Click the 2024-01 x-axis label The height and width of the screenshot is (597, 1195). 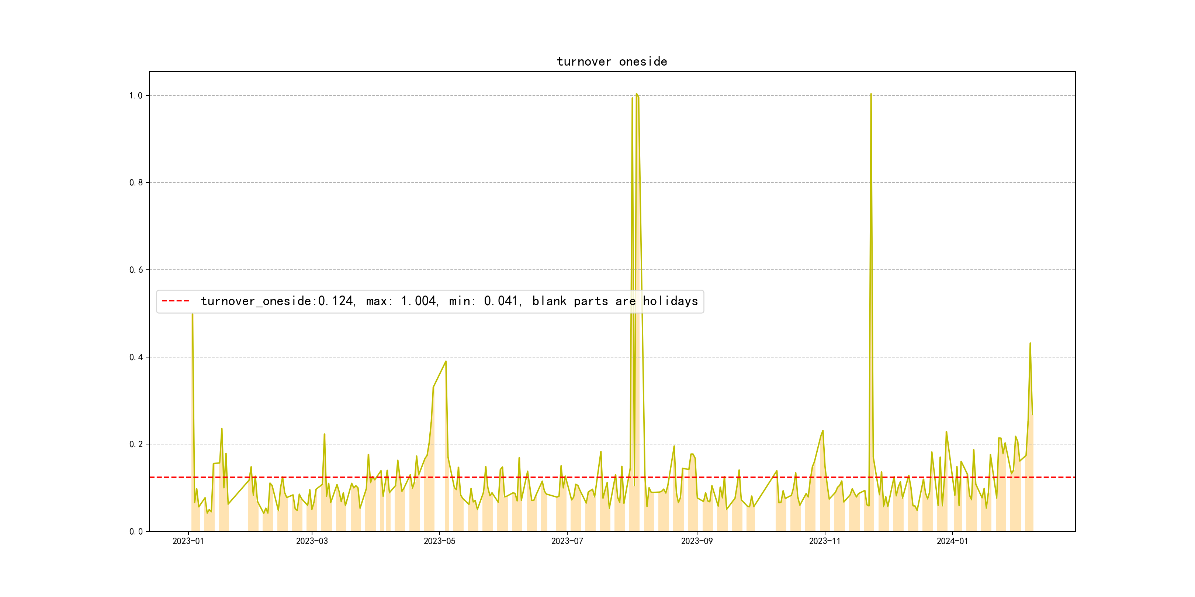coord(952,541)
